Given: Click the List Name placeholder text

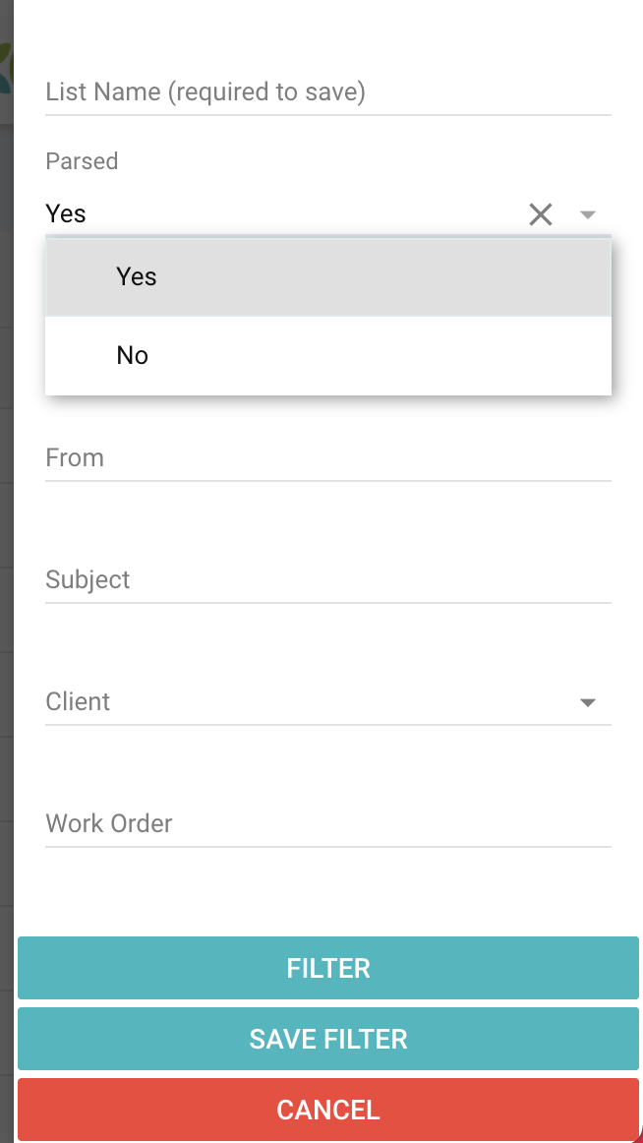Looking at the screenshot, I should coord(205,91).
